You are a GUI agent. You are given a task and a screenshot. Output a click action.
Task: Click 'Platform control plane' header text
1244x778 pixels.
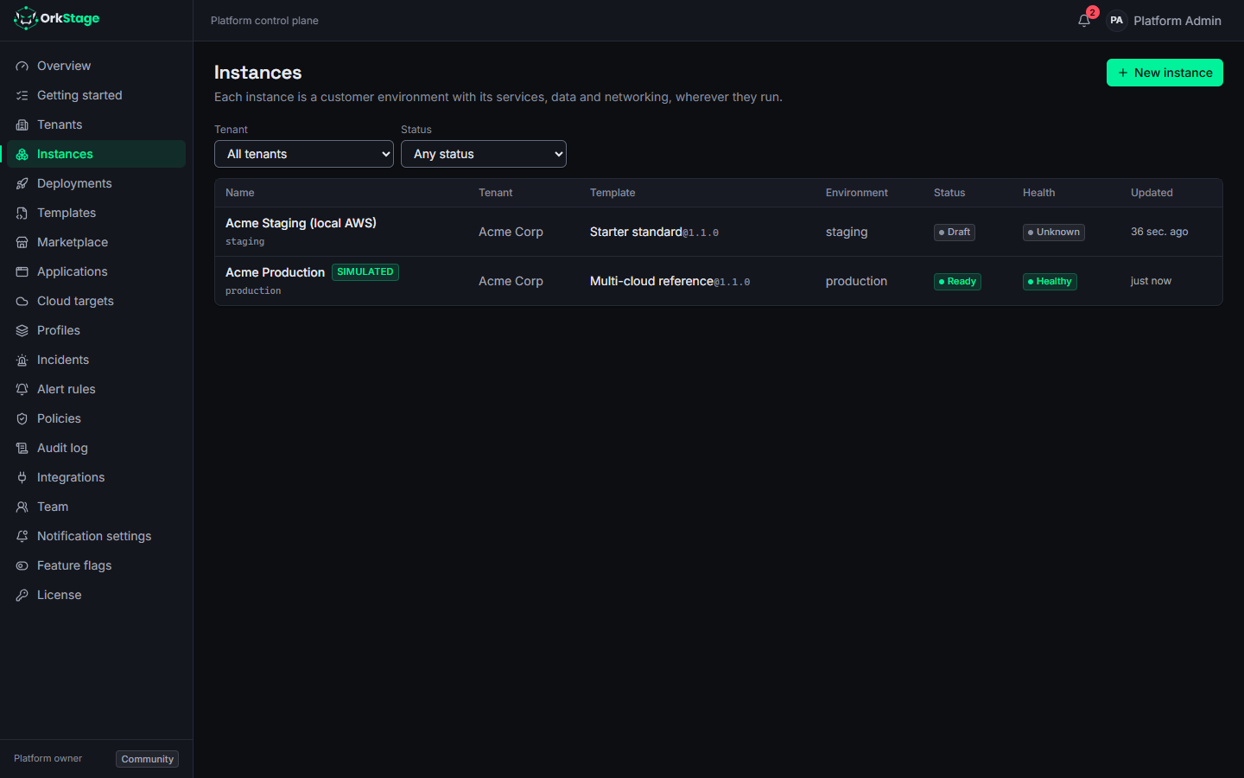264,21
